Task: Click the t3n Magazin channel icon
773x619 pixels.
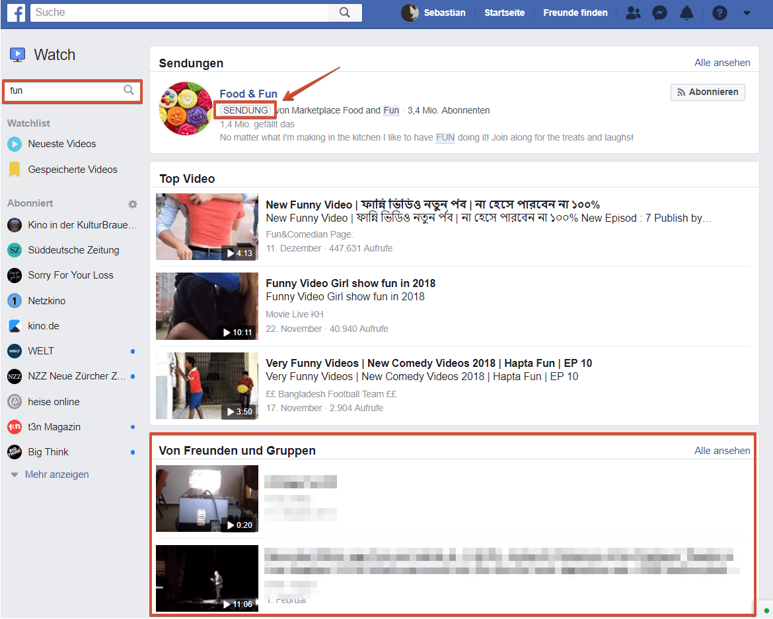Action: tap(15, 427)
